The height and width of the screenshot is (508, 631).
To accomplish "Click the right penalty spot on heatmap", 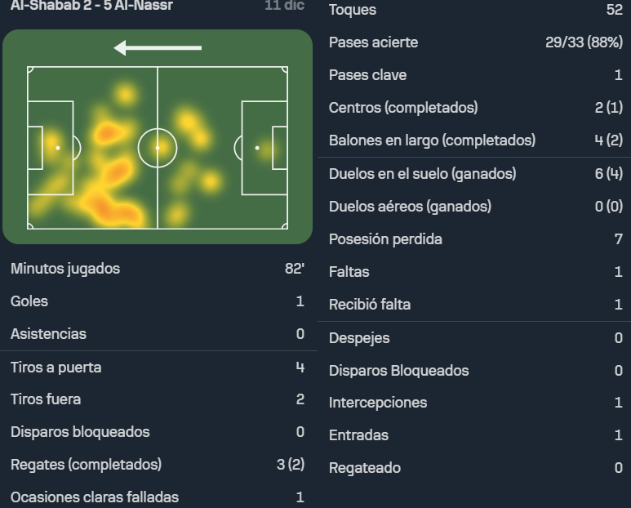I will click(x=257, y=148).
